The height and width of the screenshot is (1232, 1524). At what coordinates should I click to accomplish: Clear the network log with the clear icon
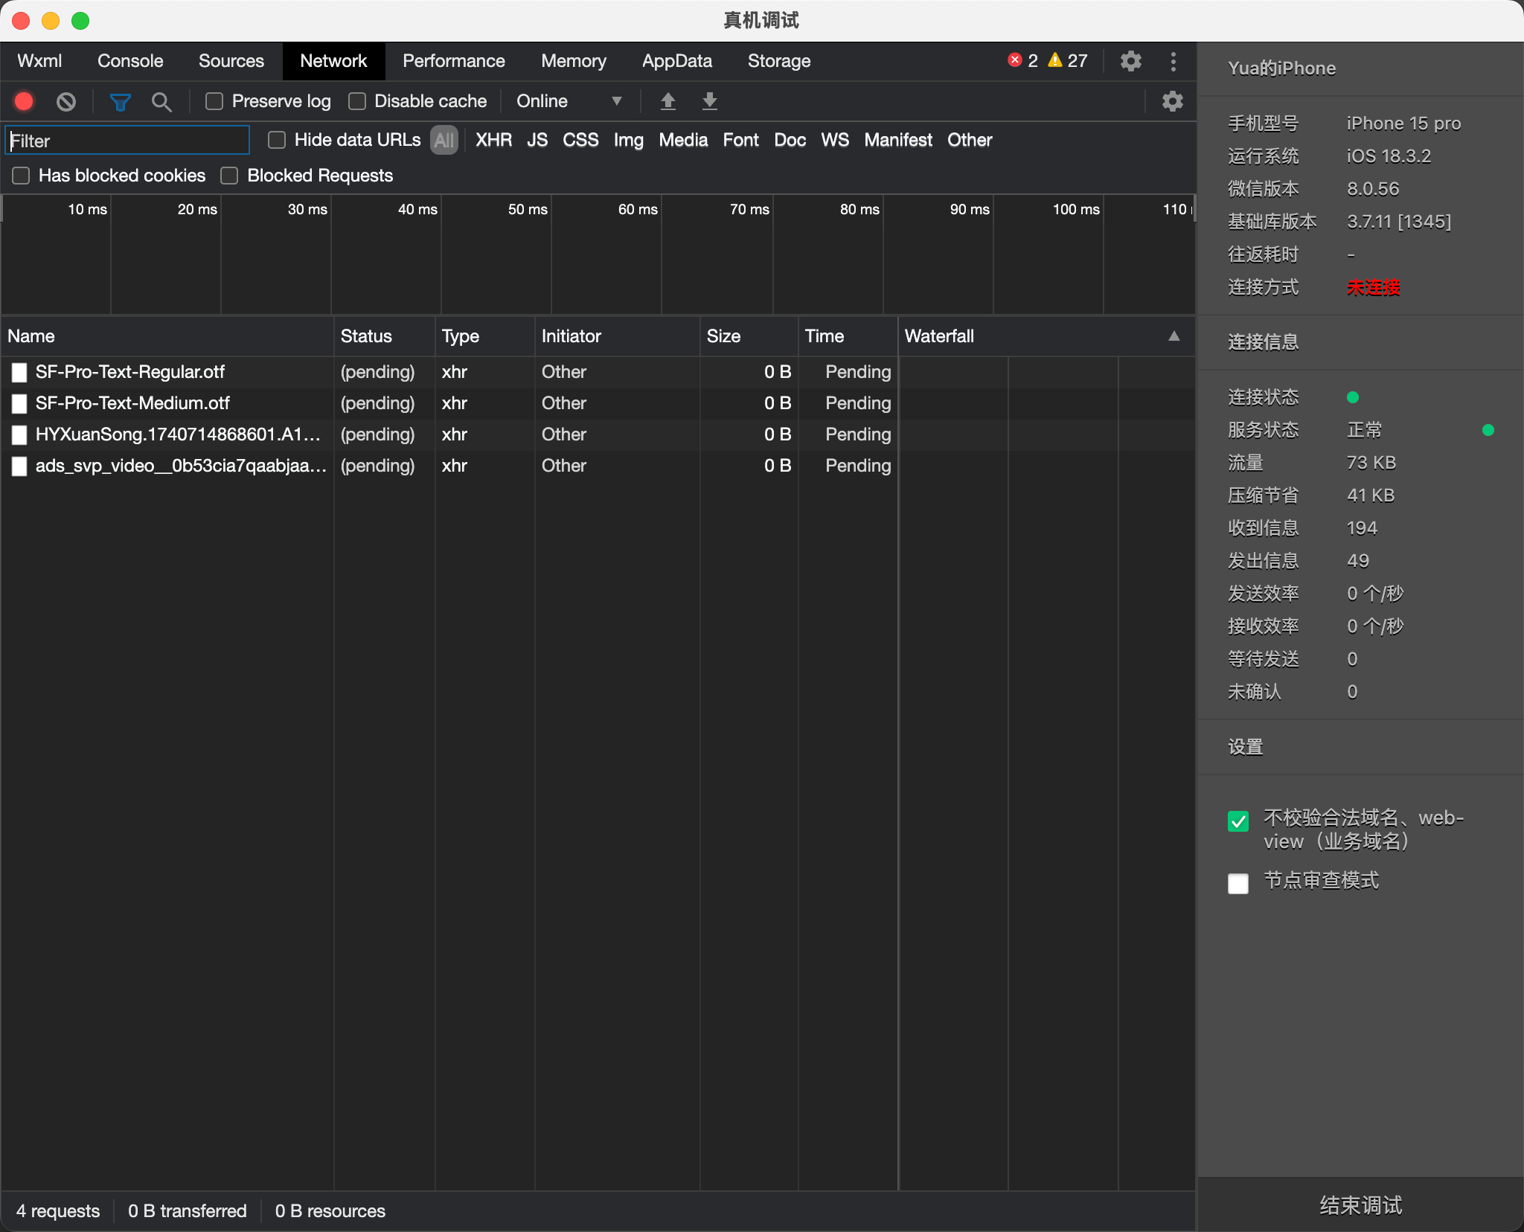coord(66,101)
